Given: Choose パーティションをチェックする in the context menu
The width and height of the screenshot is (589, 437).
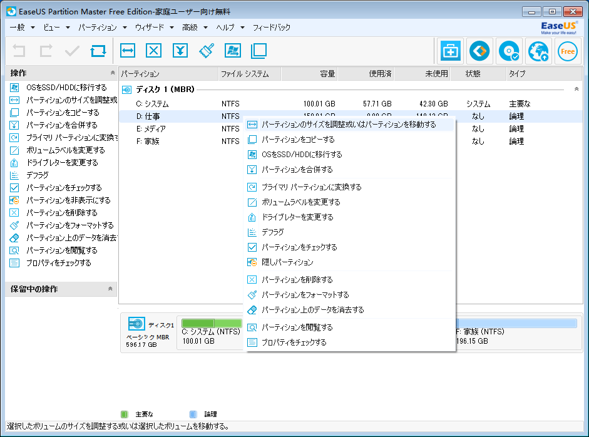Looking at the screenshot, I should point(349,247).
